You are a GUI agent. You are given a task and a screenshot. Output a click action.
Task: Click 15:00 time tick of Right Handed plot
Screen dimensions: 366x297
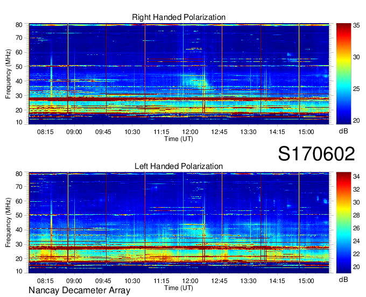[x=306, y=132]
